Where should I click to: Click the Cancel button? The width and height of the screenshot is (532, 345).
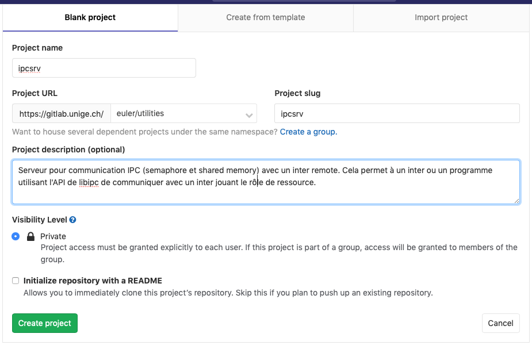tap(500, 323)
